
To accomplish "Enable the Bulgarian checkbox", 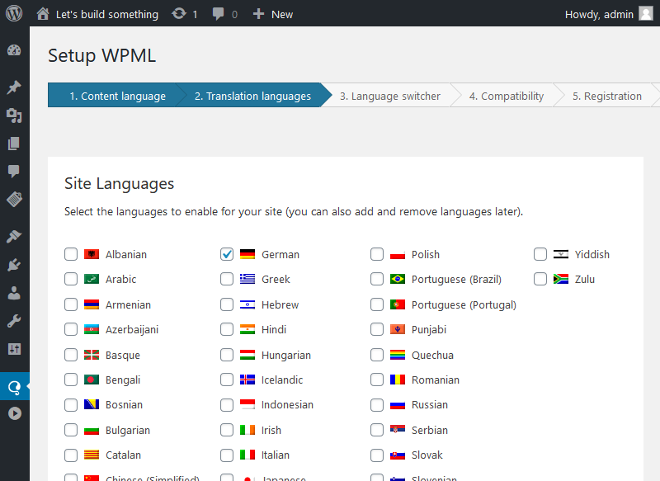I will (71, 430).
